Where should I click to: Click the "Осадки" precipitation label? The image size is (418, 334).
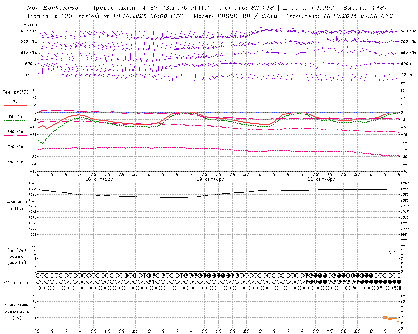(x=17, y=256)
